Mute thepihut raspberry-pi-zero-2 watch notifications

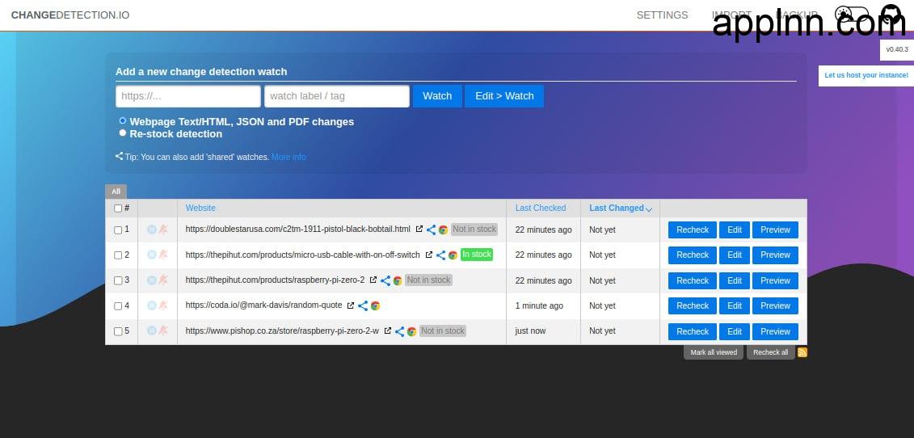(163, 280)
